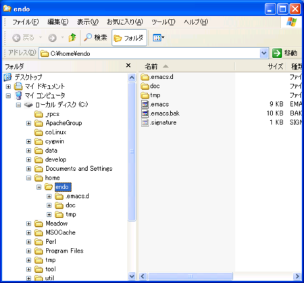This screenshot has width=304, height=283.
Task: Sort by the Name (名前) column header
Action: (186, 66)
